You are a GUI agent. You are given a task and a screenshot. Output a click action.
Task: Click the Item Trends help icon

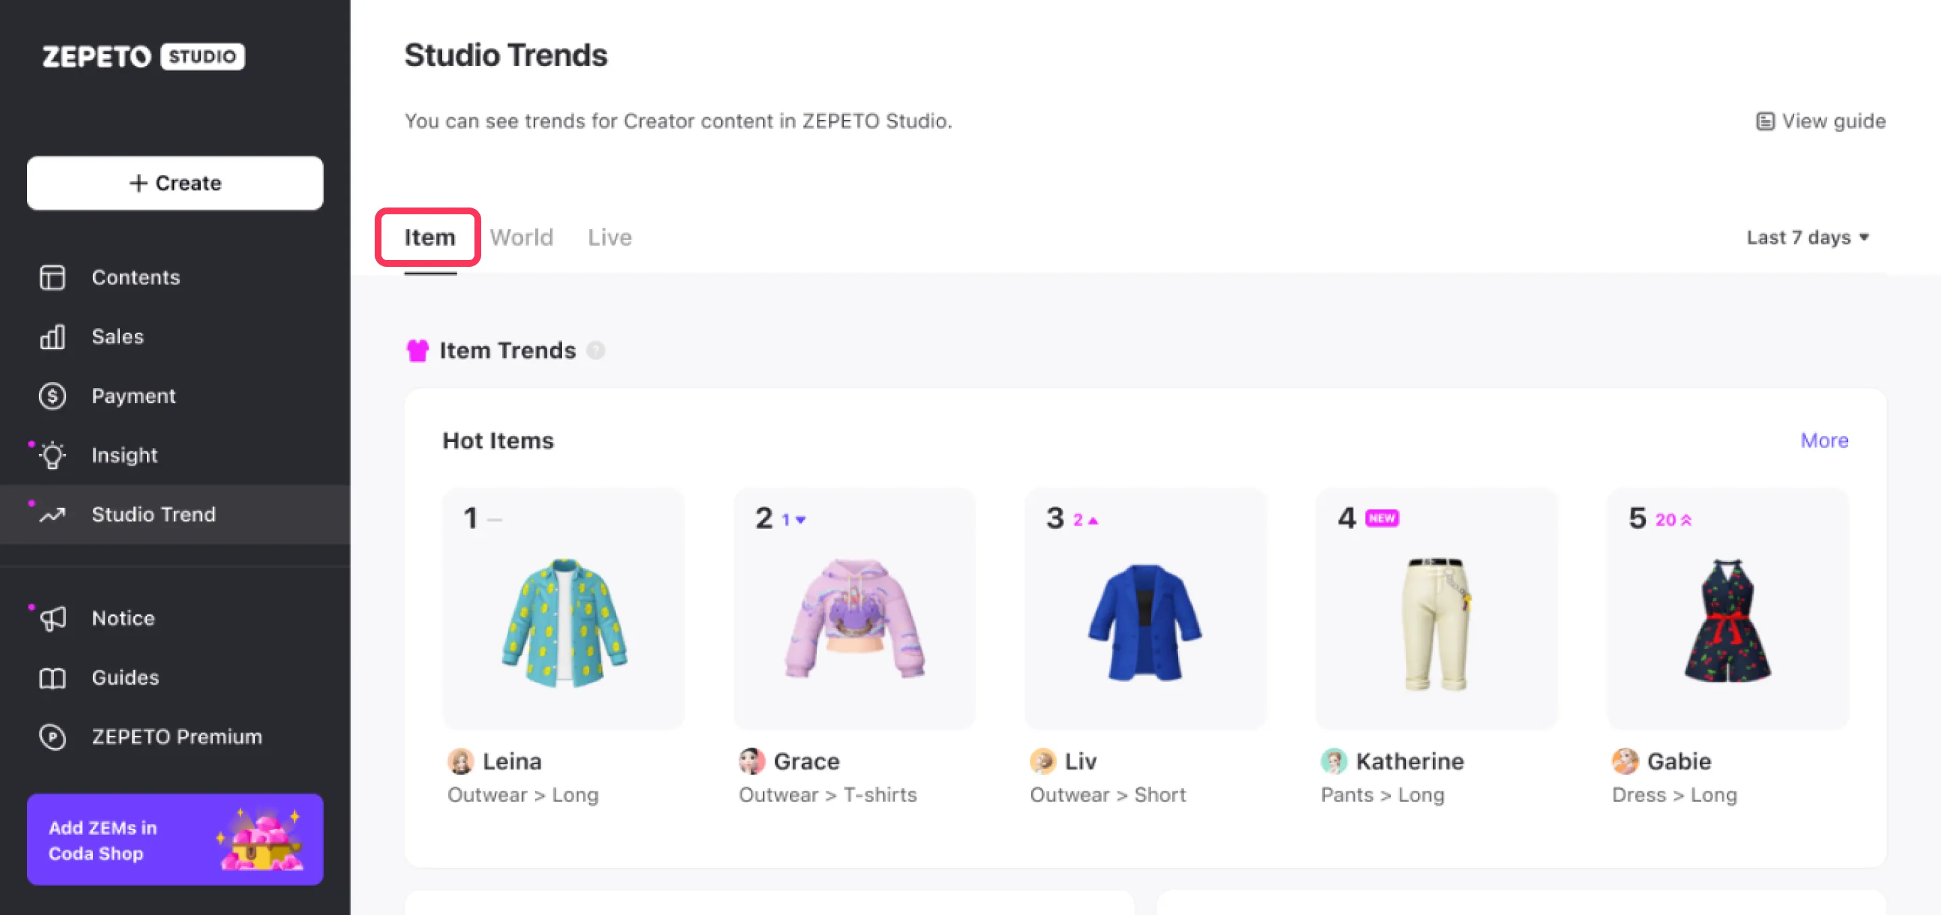[595, 351]
